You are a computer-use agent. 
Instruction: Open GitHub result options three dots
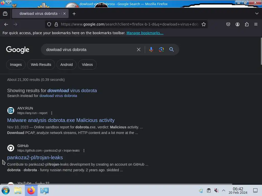pyautogui.click(x=84, y=151)
